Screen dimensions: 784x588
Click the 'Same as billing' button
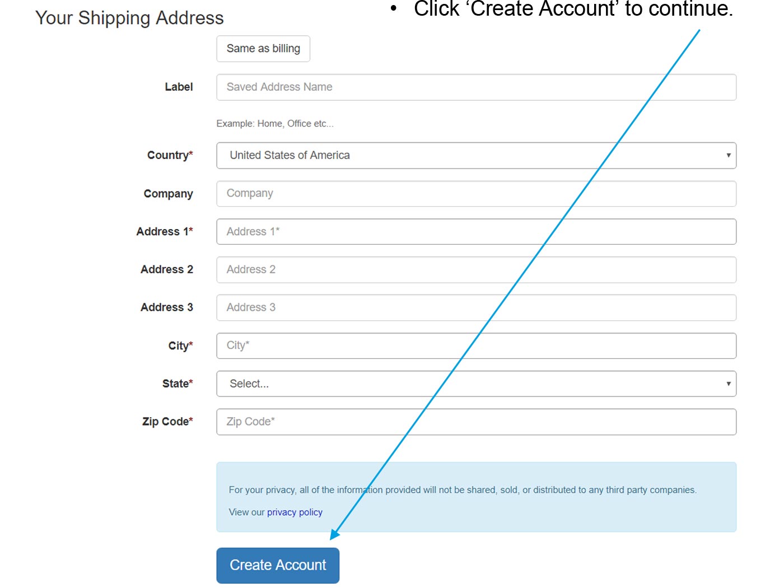[263, 49]
